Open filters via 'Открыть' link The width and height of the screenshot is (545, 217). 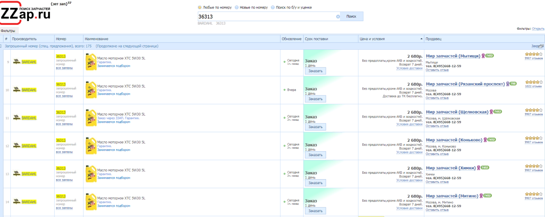(x=538, y=29)
